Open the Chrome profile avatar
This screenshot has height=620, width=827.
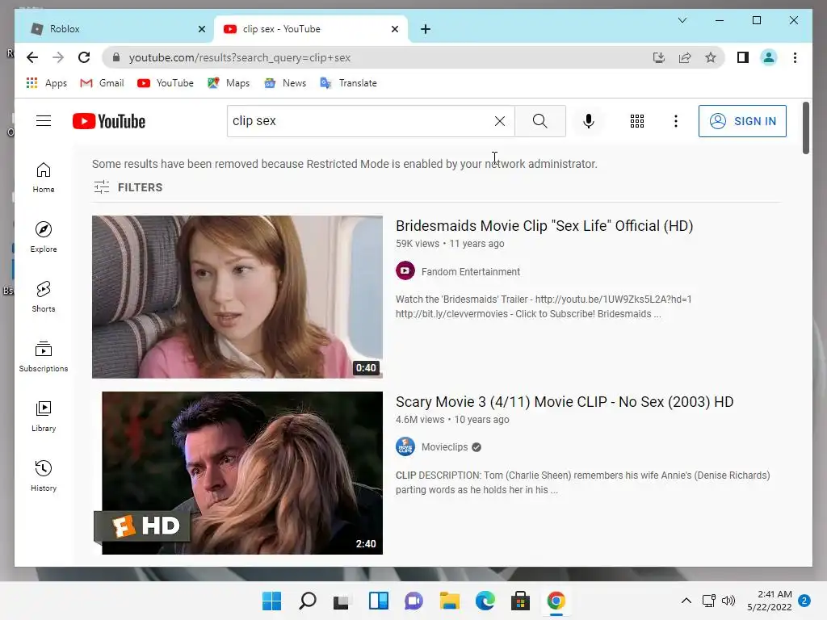769,57
